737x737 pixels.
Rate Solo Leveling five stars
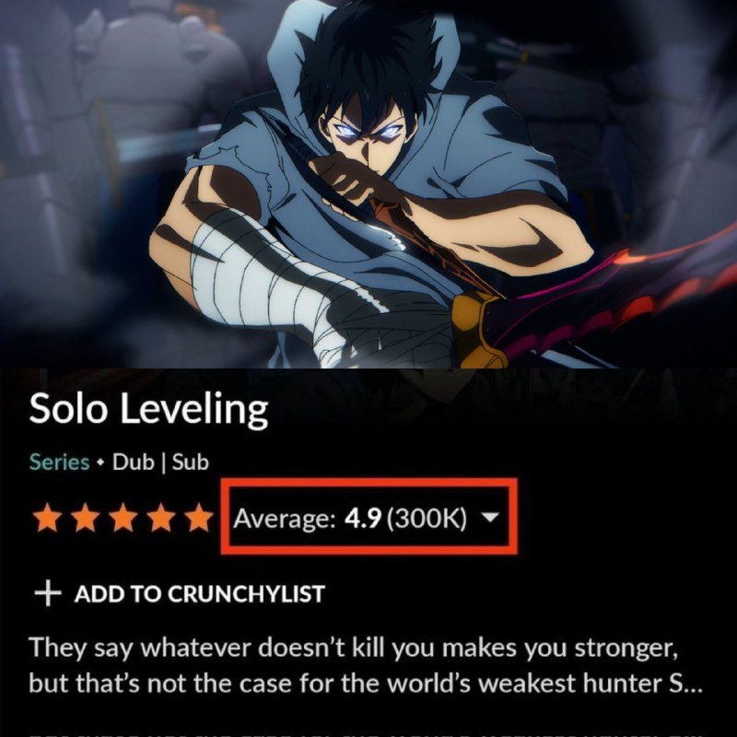pyautogui.click(x=199, y=518)
